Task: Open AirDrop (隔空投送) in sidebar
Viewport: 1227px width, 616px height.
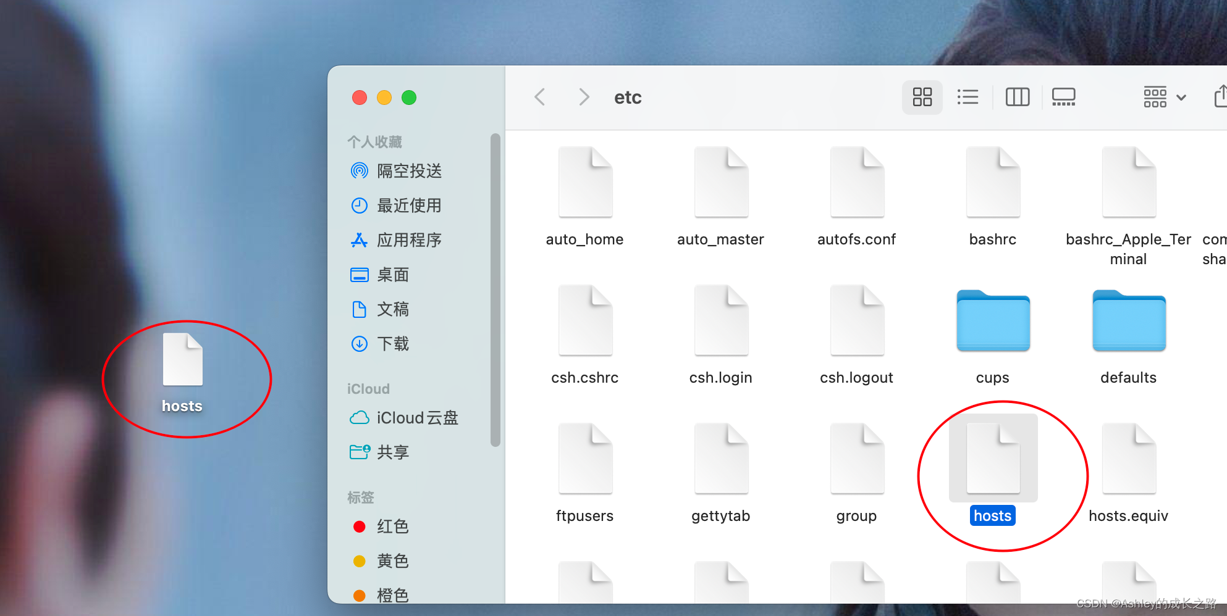Action: point(408,171)
